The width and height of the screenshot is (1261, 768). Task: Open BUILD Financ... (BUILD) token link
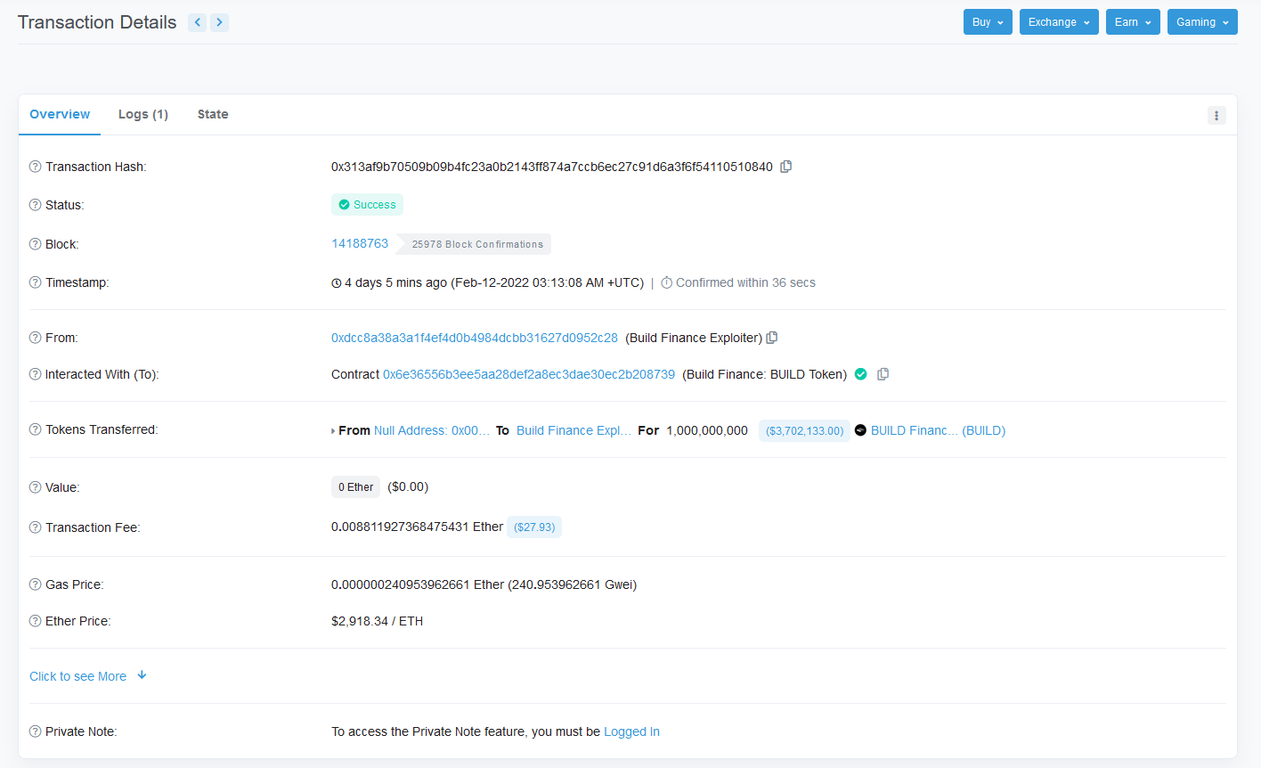coord(938,430)
